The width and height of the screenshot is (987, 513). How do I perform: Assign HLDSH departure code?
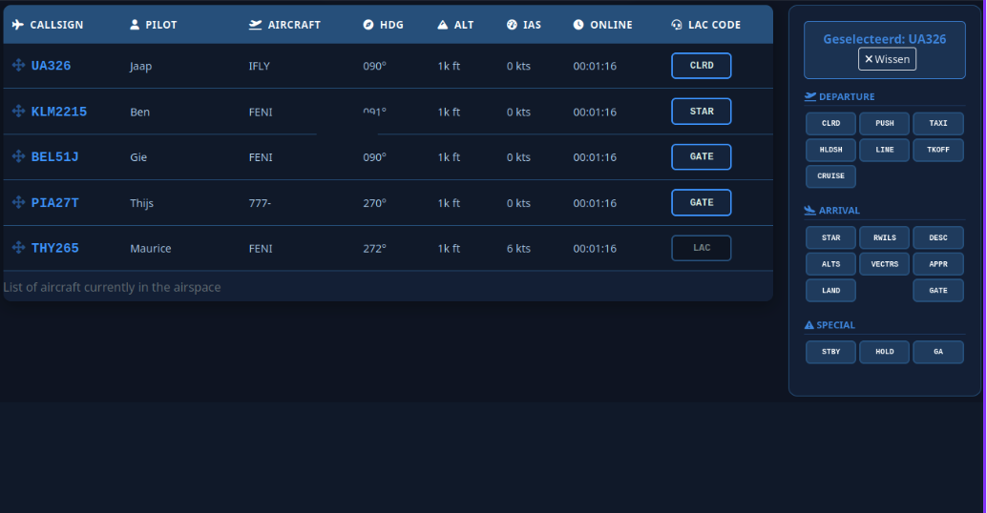(830, 150)
